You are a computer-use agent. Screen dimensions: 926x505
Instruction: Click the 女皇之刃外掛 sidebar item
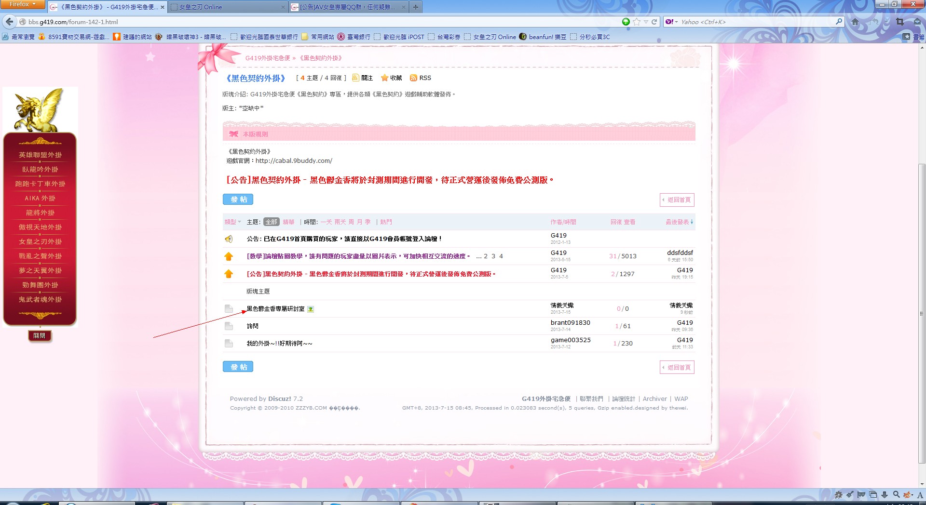[40, 242]
